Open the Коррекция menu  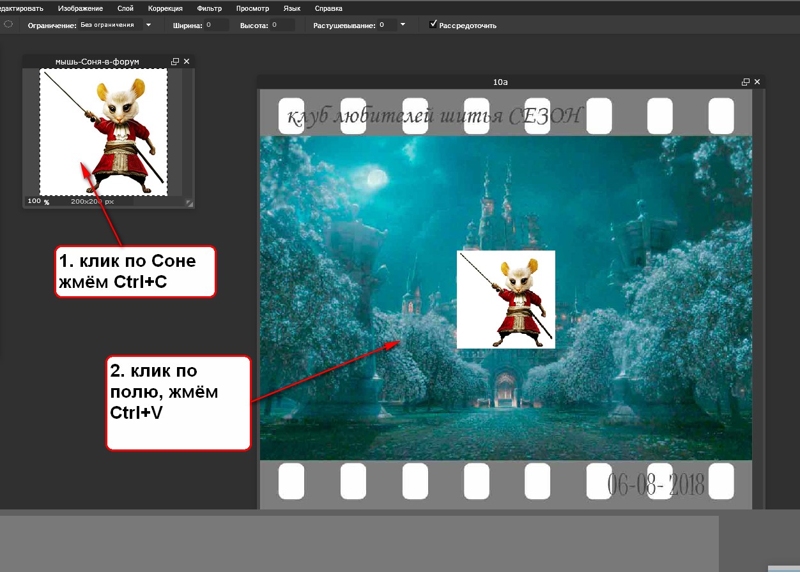coord(165,8)
